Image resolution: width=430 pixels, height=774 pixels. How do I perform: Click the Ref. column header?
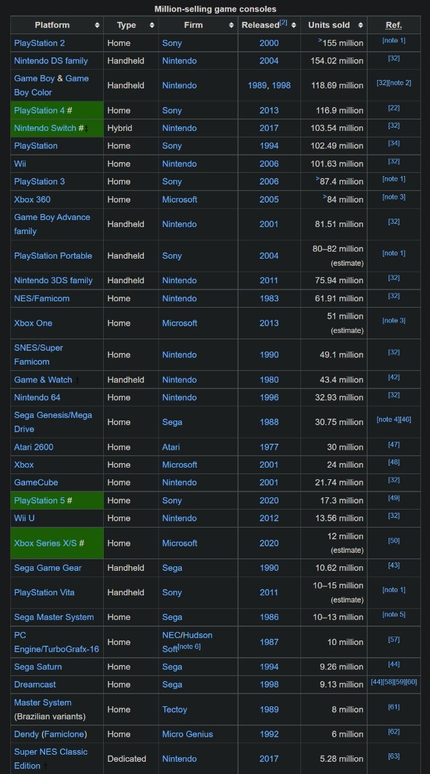coord(394,25)
